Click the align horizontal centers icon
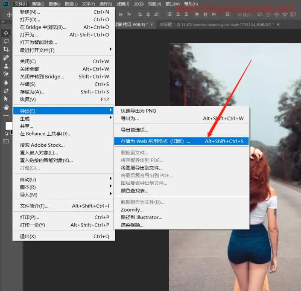 click(148, 14)
